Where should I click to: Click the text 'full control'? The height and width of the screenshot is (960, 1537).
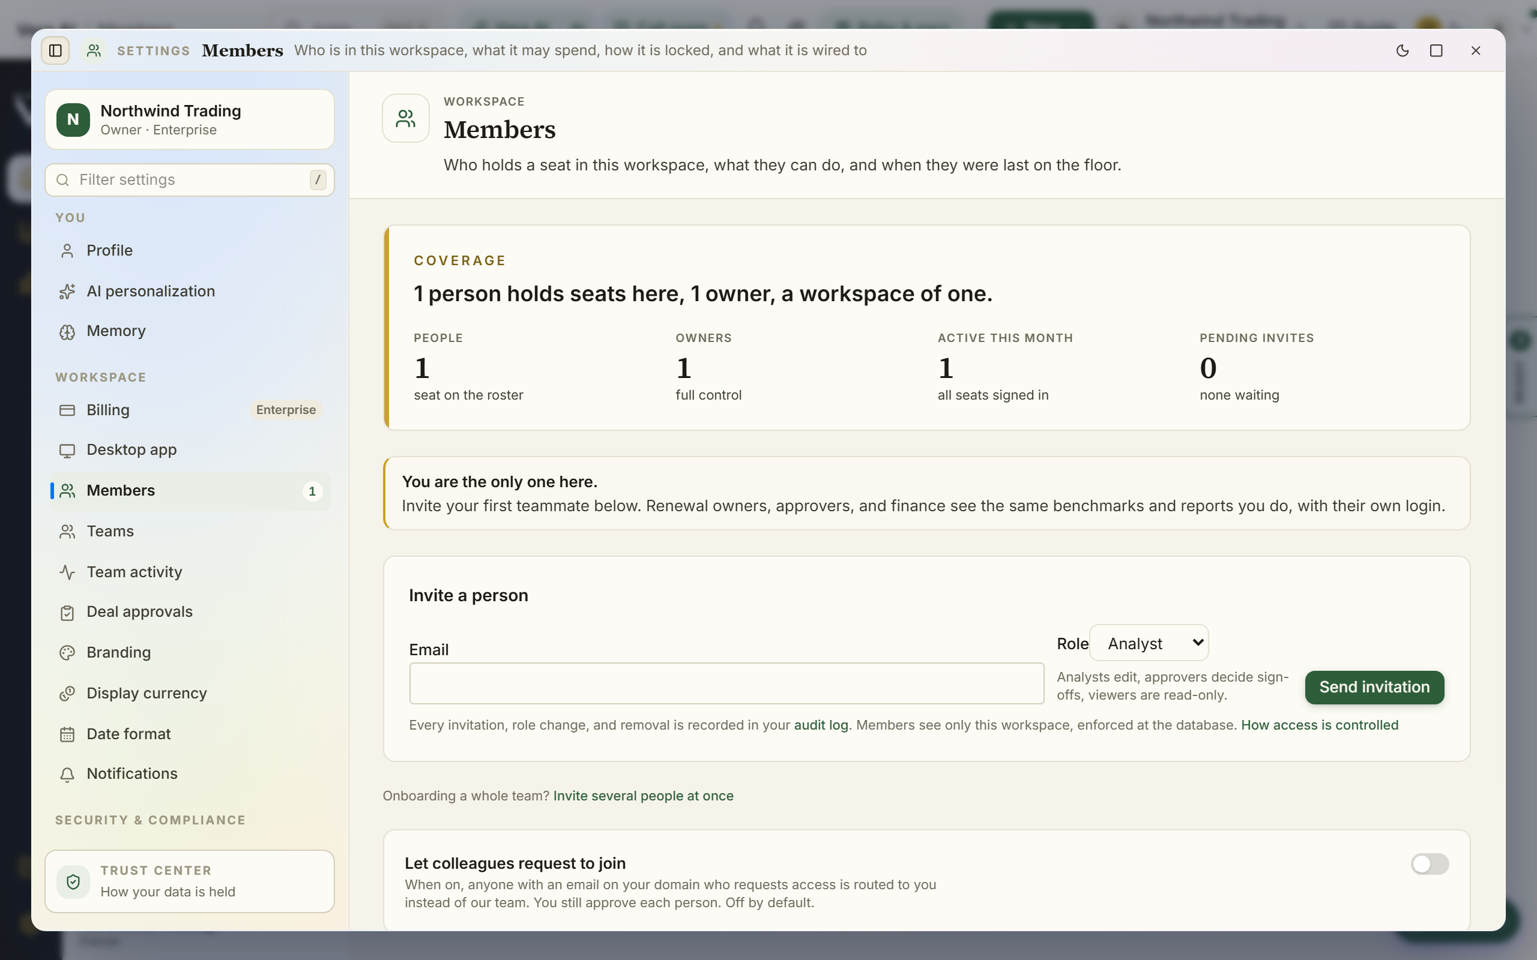[x=709, y=395]
